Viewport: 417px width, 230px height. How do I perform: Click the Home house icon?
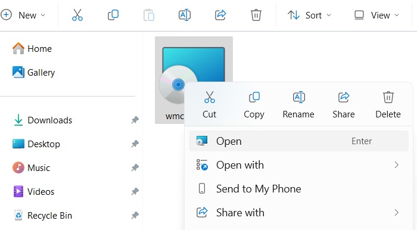point(18,48)
